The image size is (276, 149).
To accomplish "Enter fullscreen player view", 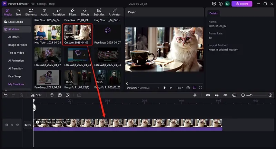I will point(200,87).
